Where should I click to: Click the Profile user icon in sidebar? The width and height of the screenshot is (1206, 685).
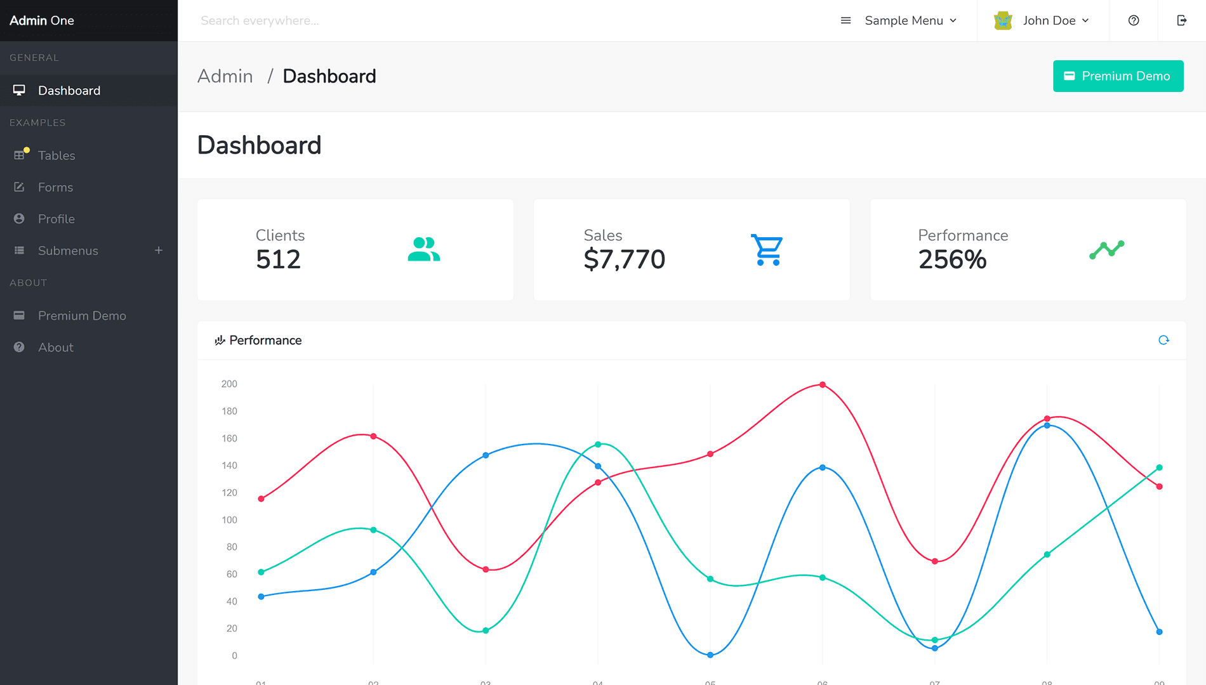(x=20, y=219)
